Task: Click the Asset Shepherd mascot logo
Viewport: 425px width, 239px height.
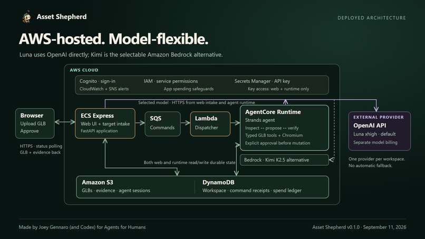Action: click(27, 17)
